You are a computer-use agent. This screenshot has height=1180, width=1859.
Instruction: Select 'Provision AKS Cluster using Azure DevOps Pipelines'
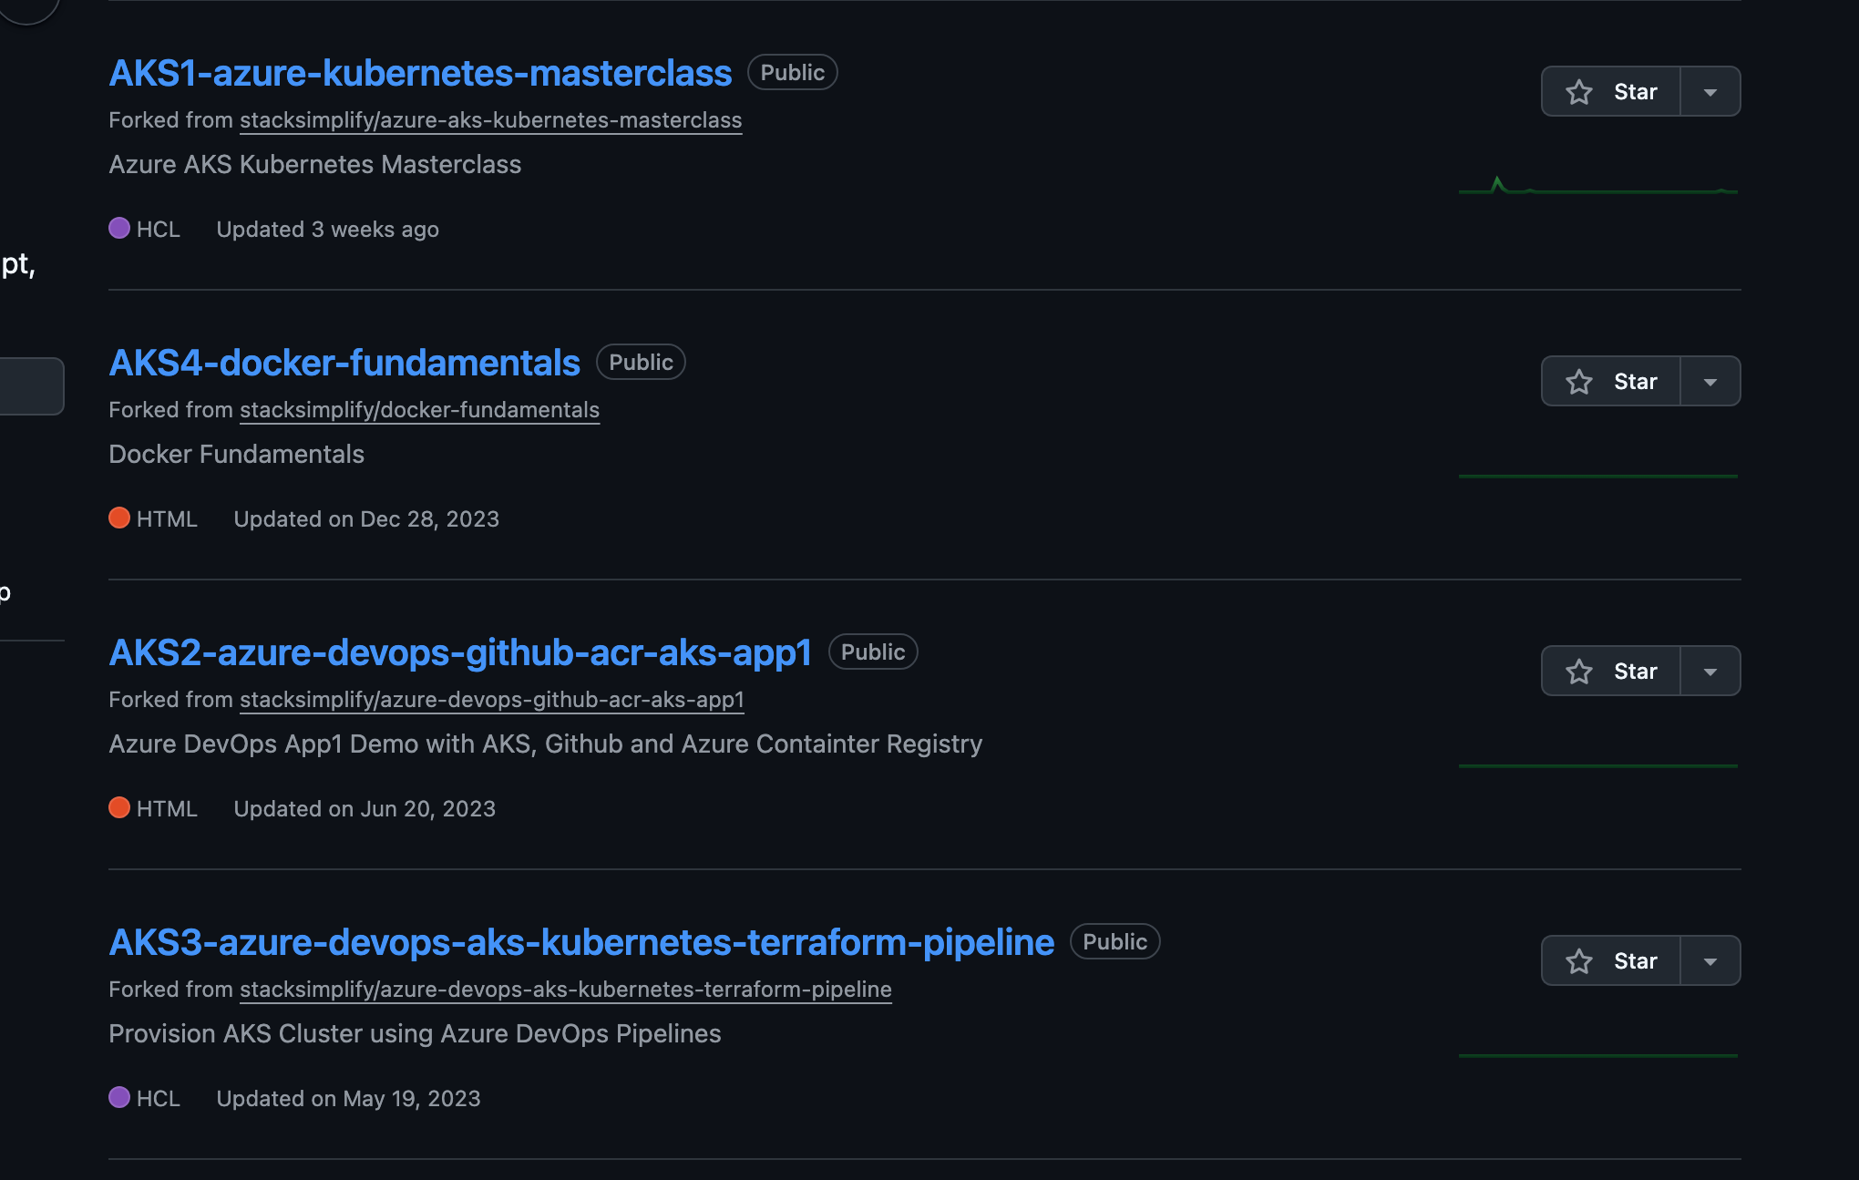coord(416,1034)
